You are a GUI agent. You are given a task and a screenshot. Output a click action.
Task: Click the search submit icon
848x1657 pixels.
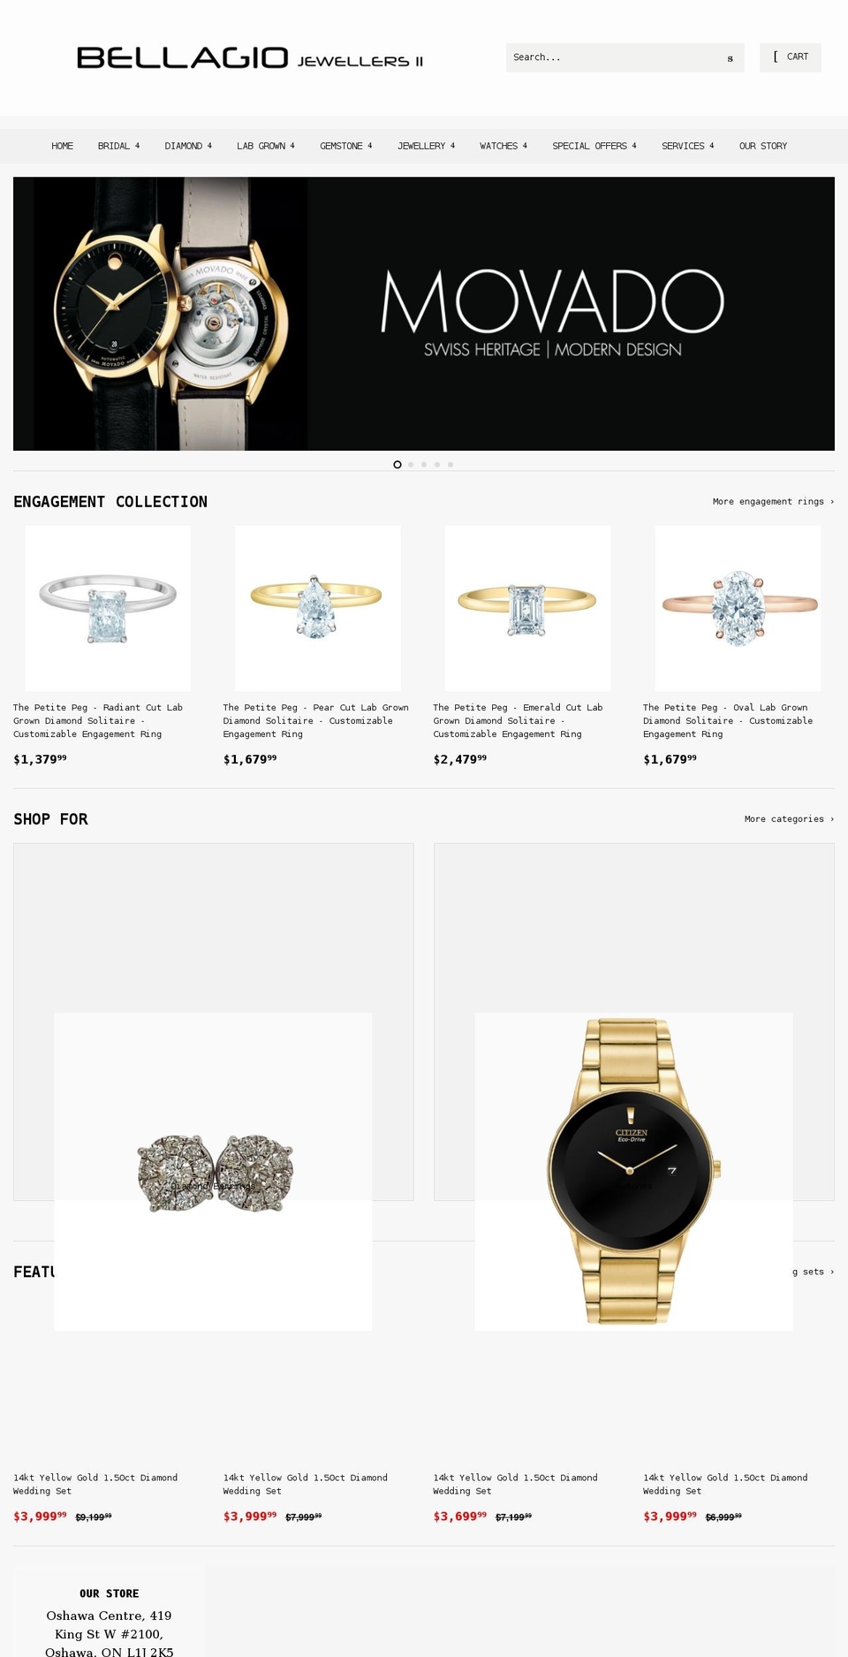point(730,58)
